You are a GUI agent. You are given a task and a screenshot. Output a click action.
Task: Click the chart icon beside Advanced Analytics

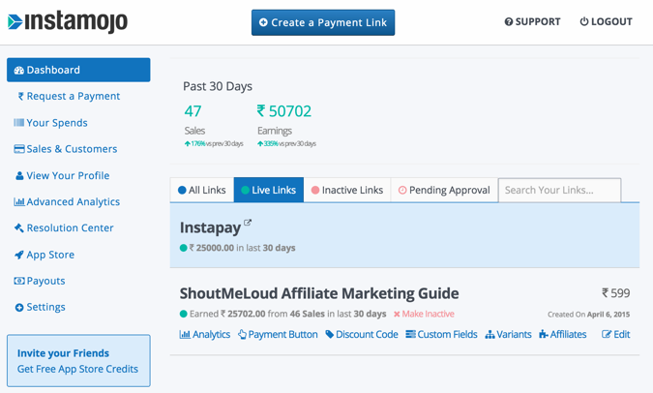click(x=19, y=201)
